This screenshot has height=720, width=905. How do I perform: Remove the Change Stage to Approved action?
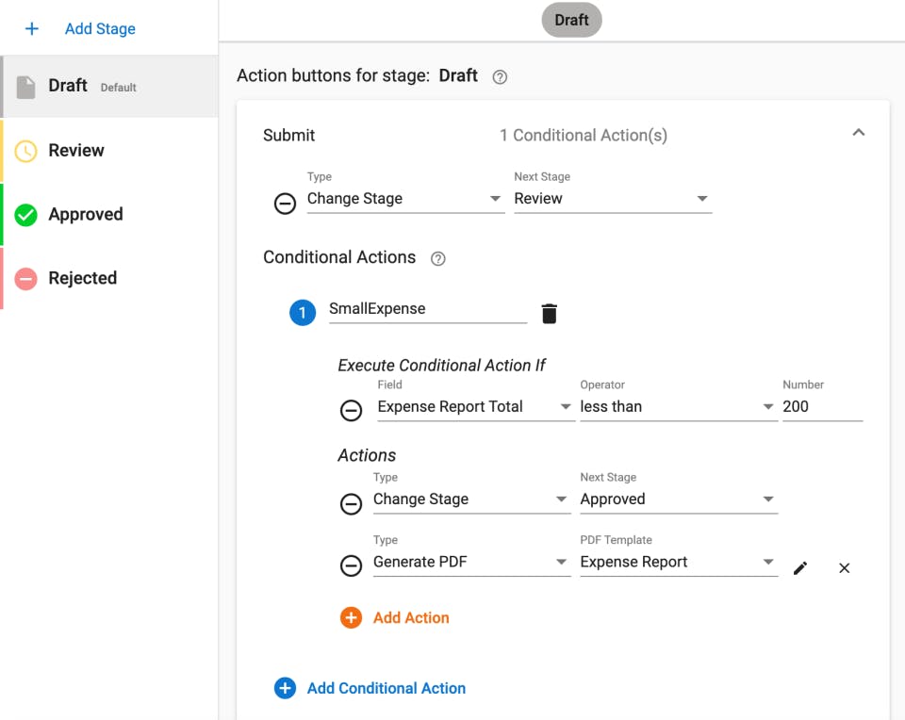point(352,503)
